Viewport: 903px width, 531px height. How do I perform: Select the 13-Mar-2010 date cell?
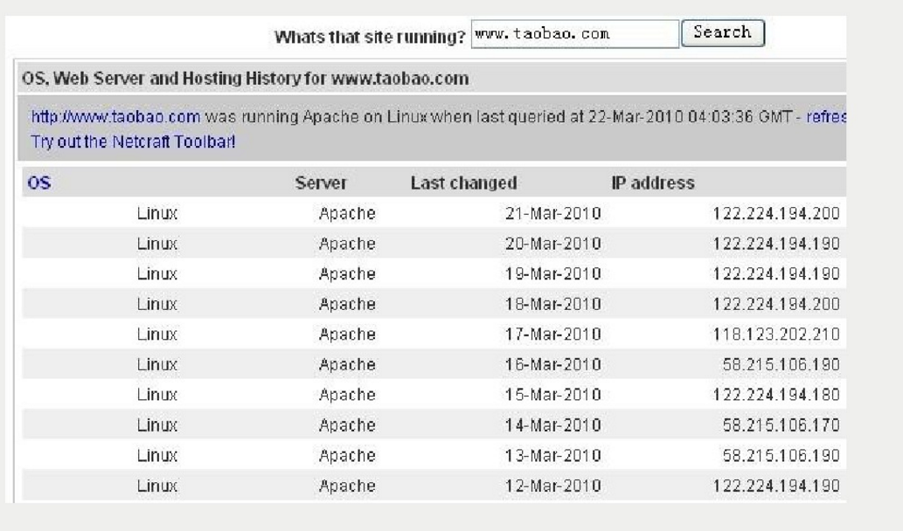click(x=552, y=456)
